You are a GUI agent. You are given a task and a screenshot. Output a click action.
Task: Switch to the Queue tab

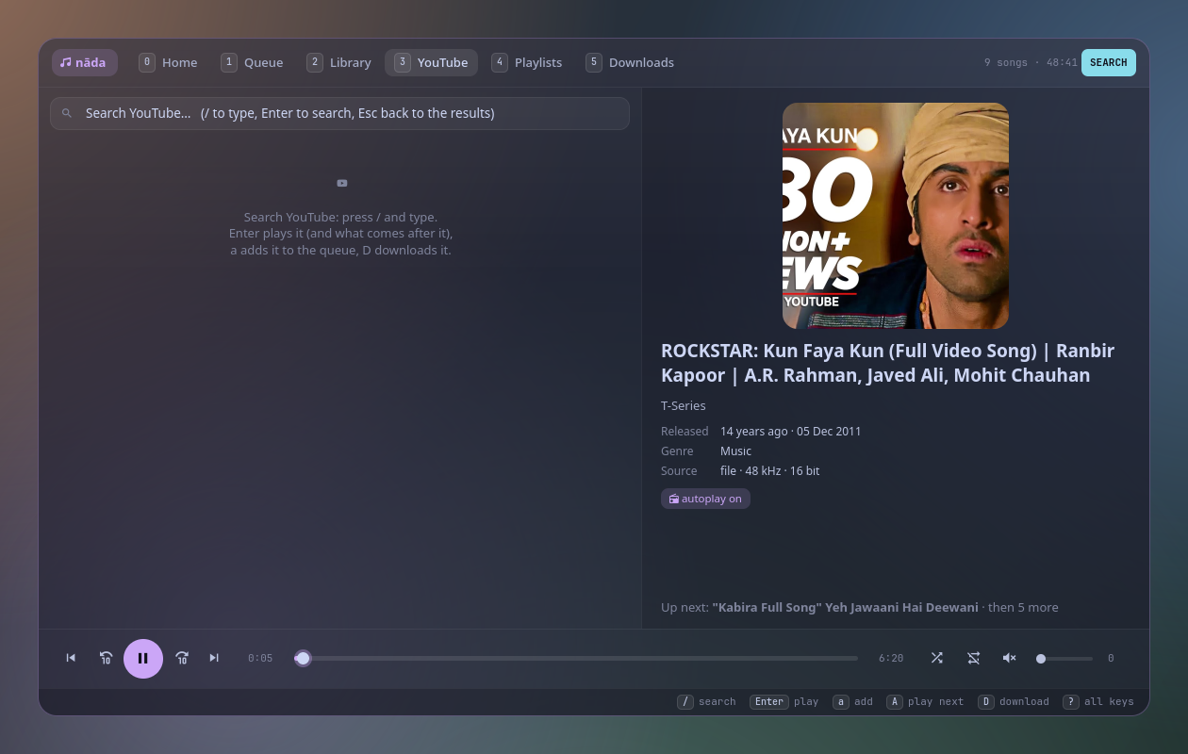pyautogui.click(x=253, y=62)
